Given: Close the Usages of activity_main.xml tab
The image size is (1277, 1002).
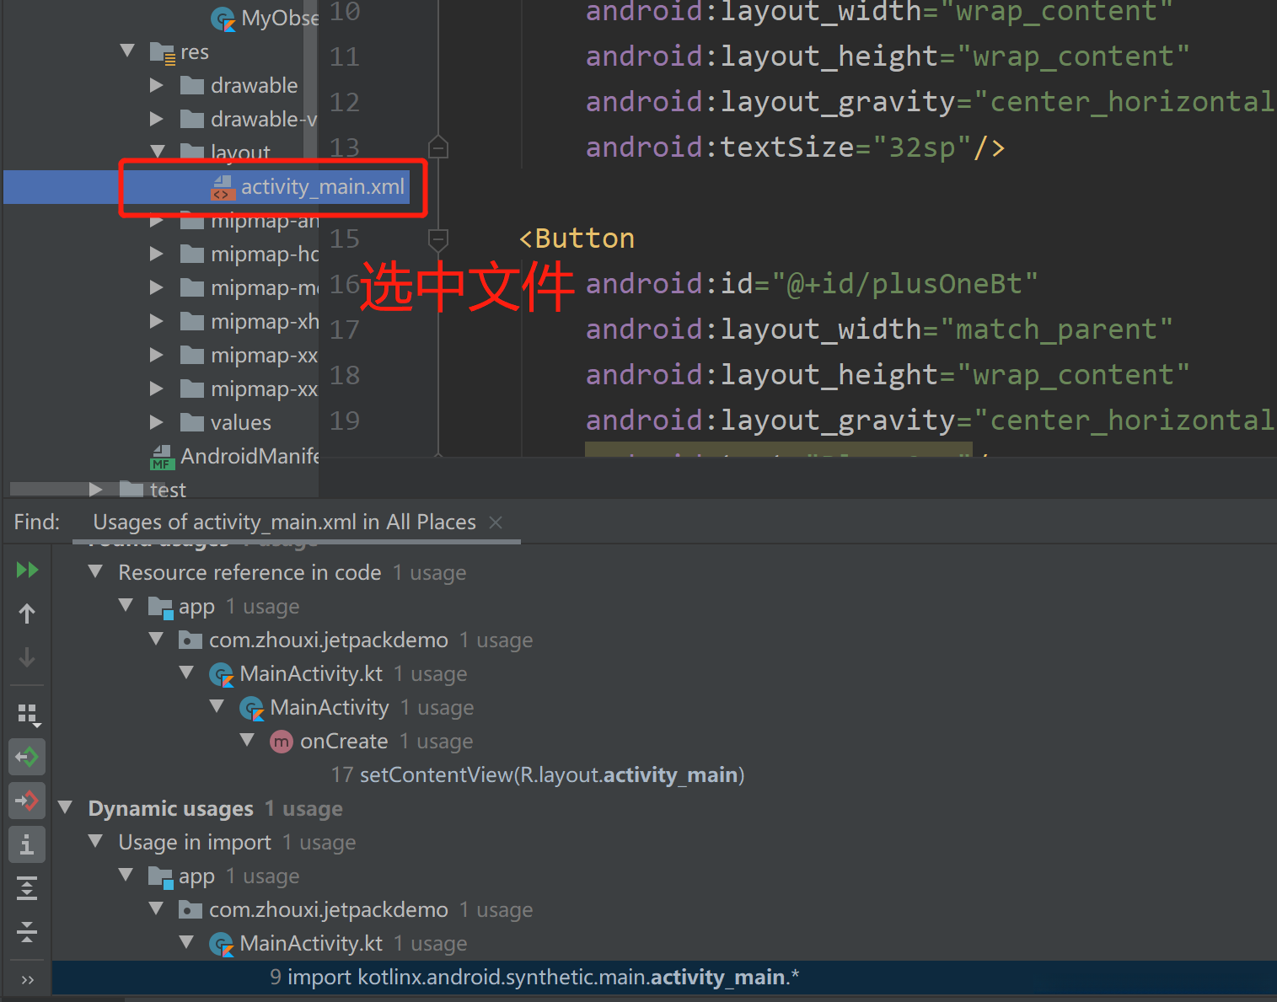Looking at the screenshot, I should pos(496,522).
